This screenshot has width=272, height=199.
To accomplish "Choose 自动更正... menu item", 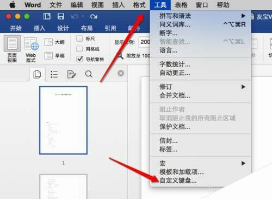I will [201, 73].
